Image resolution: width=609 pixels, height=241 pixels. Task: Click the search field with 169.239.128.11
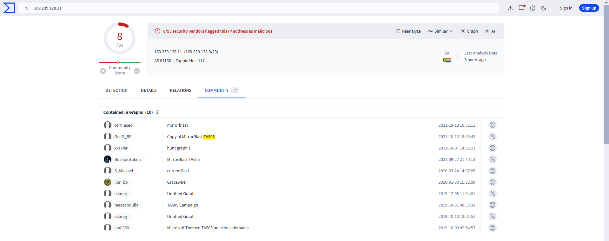258,8
